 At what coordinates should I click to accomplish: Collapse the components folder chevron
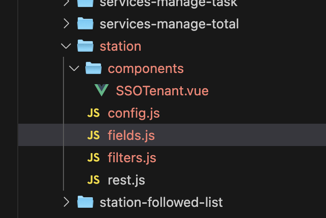point(74,68)
